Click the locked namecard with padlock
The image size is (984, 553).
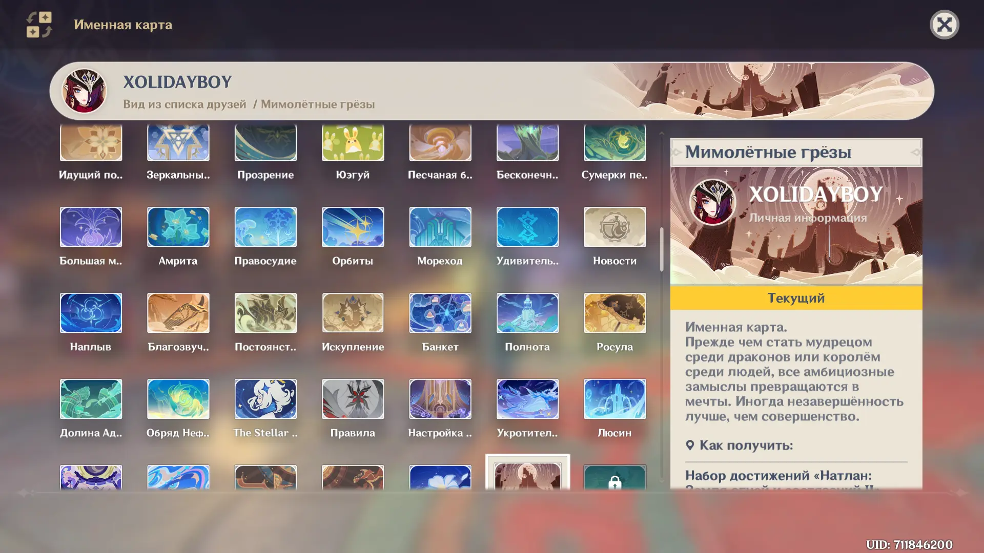614,478
